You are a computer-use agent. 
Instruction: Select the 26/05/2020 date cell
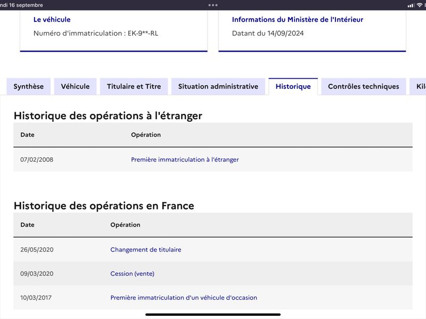click(37, 249)
